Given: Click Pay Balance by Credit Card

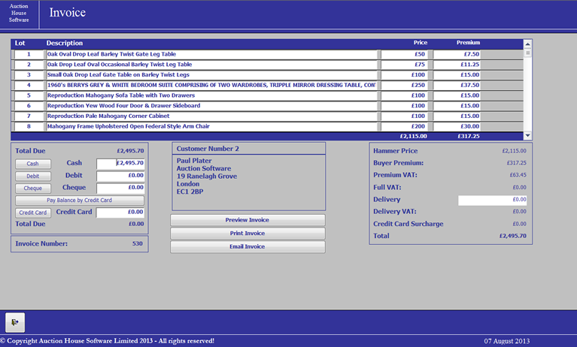Looking at the screenshot, I should coord(80,201).
